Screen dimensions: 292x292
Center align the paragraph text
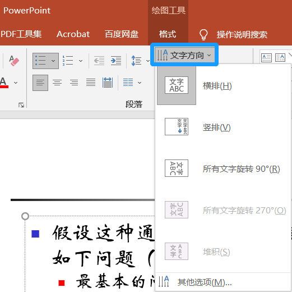[57, 83]
